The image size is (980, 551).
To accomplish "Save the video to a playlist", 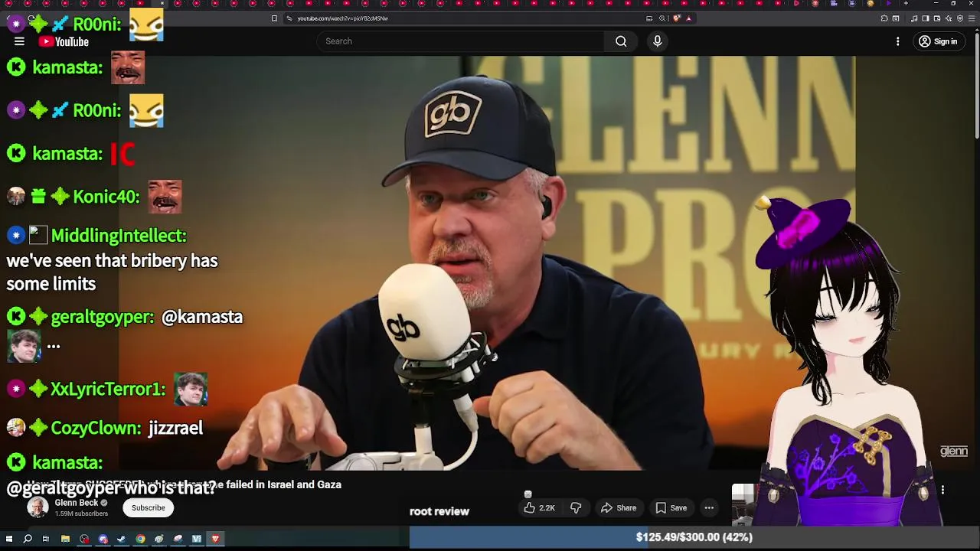I will click(x=671, y=507).
